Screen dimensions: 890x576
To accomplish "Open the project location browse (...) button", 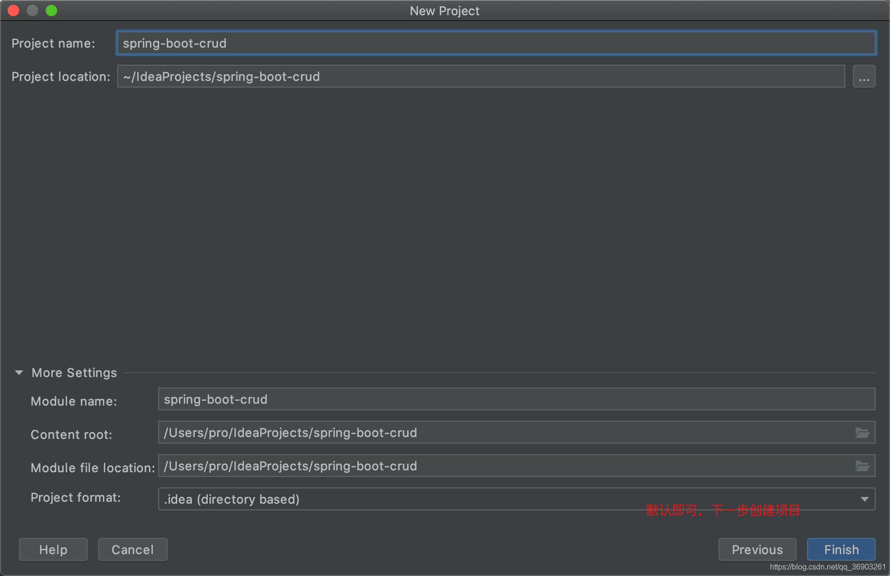I will click(864, 77).
